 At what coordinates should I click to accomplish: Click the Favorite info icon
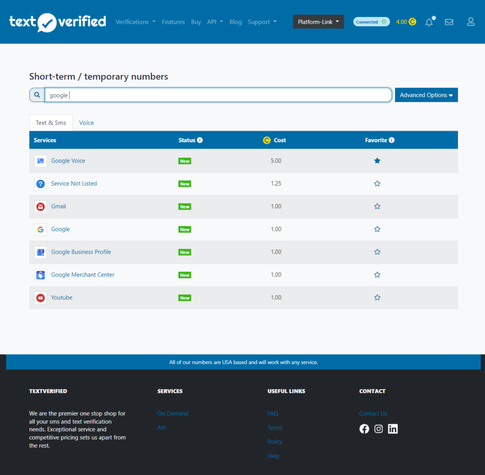(x=392, y=140)
